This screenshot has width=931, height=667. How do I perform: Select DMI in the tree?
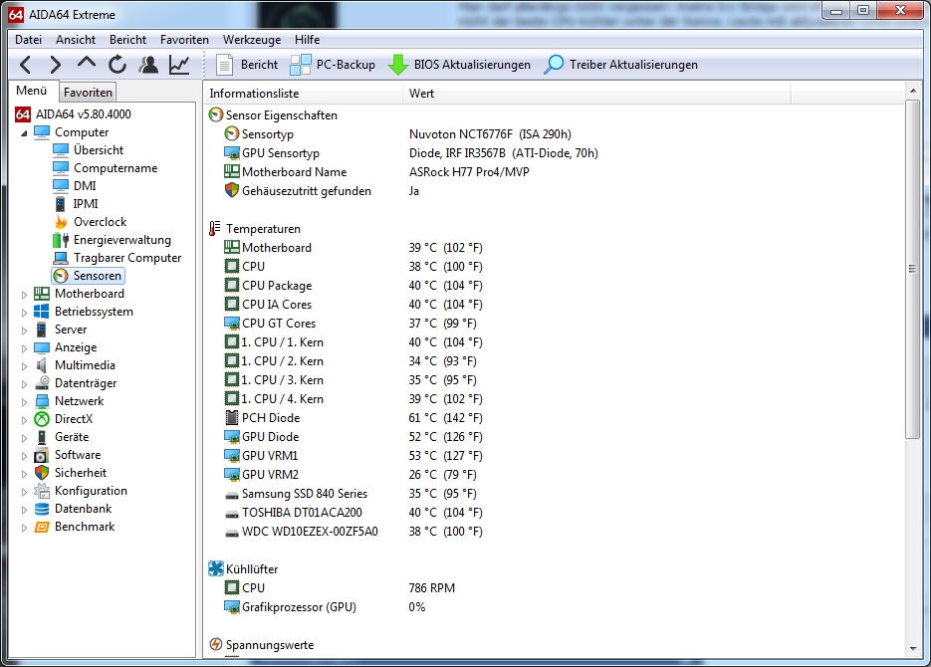[85, 186]
